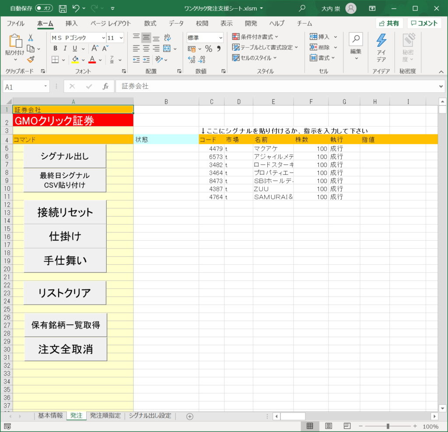Decrease the cell indent
The height and width of the screenshot is (432, 448).
pos(136,60)
